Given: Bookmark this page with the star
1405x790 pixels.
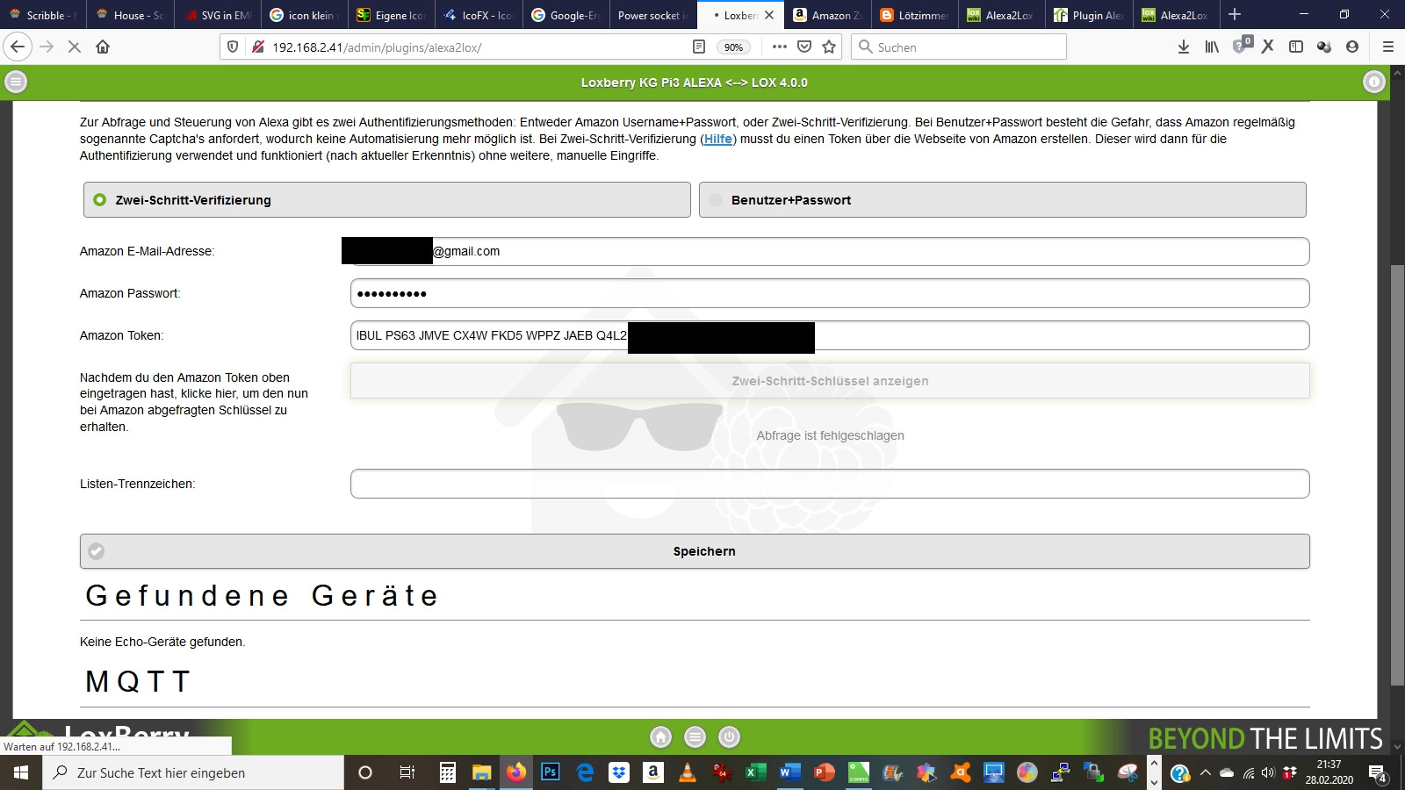Looking at the screenshot, I should pos(829,47).
